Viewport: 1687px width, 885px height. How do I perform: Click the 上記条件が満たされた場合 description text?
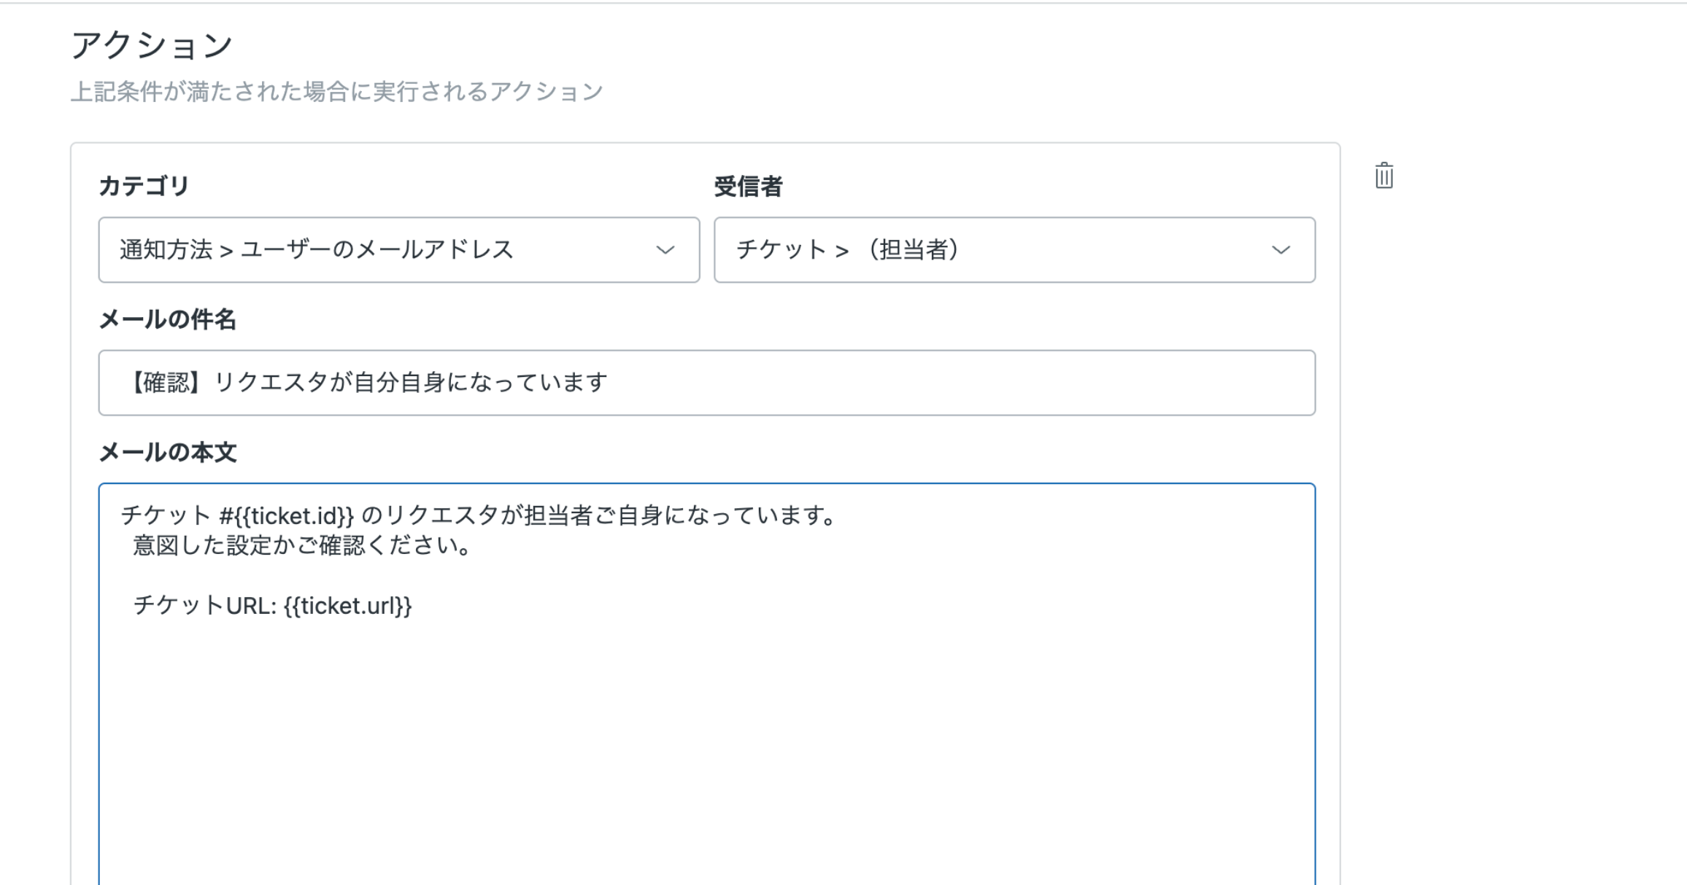pos(336,92)
